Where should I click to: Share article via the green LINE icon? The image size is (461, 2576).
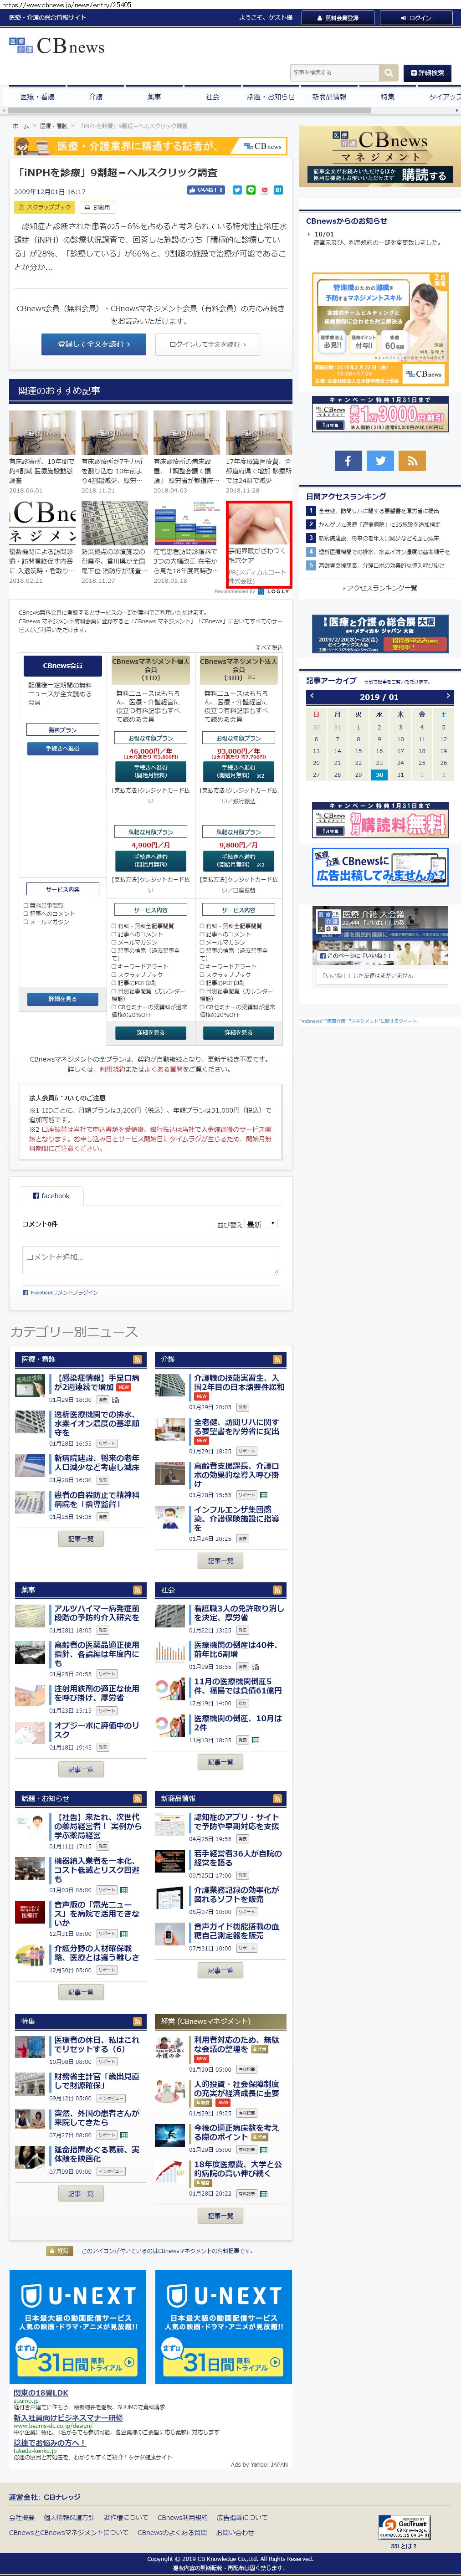coord(251,190)
